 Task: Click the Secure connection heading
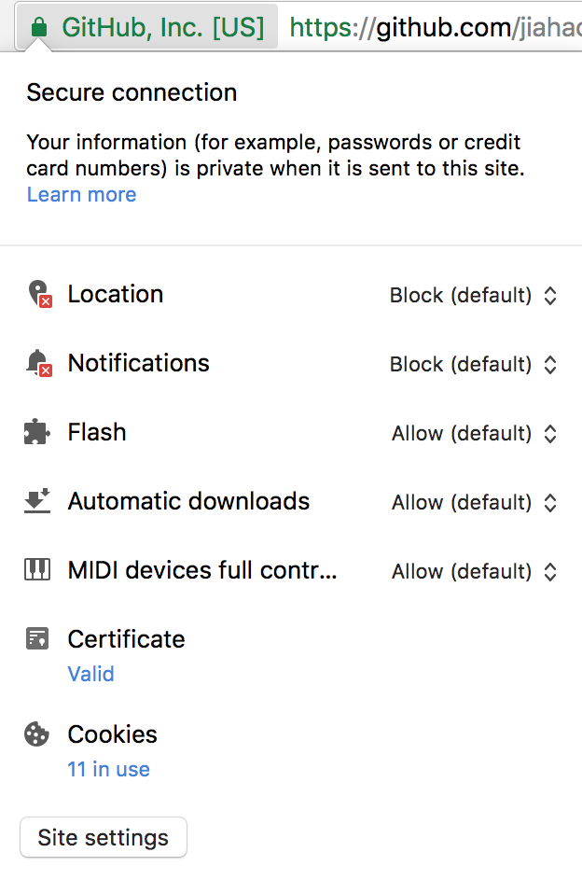(132, 92)
